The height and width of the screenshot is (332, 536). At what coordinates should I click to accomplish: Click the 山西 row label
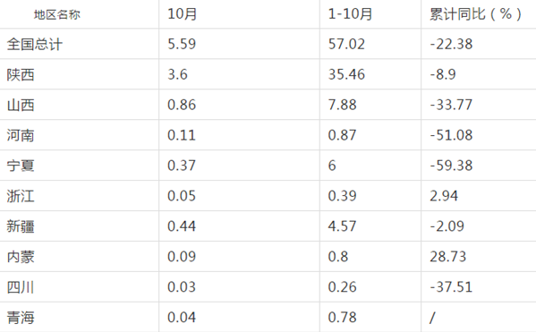21,105
